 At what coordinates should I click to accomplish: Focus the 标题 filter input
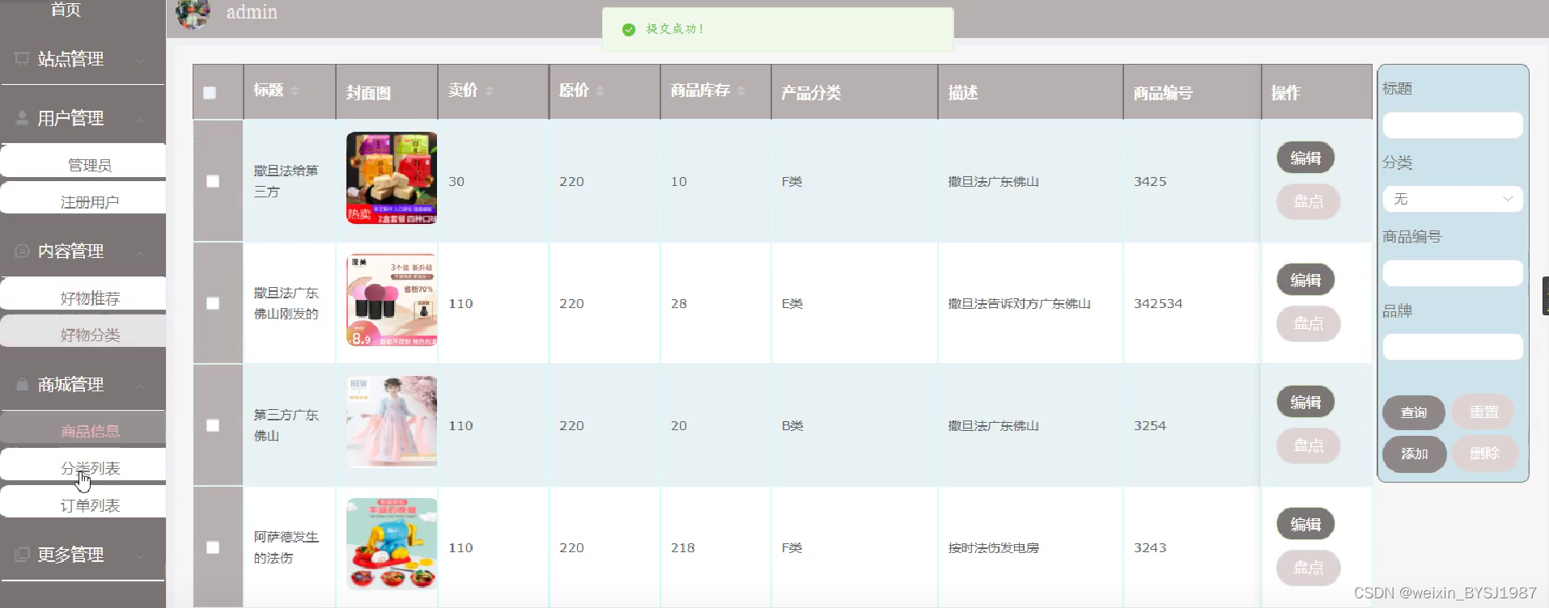tap(1453, 125)
